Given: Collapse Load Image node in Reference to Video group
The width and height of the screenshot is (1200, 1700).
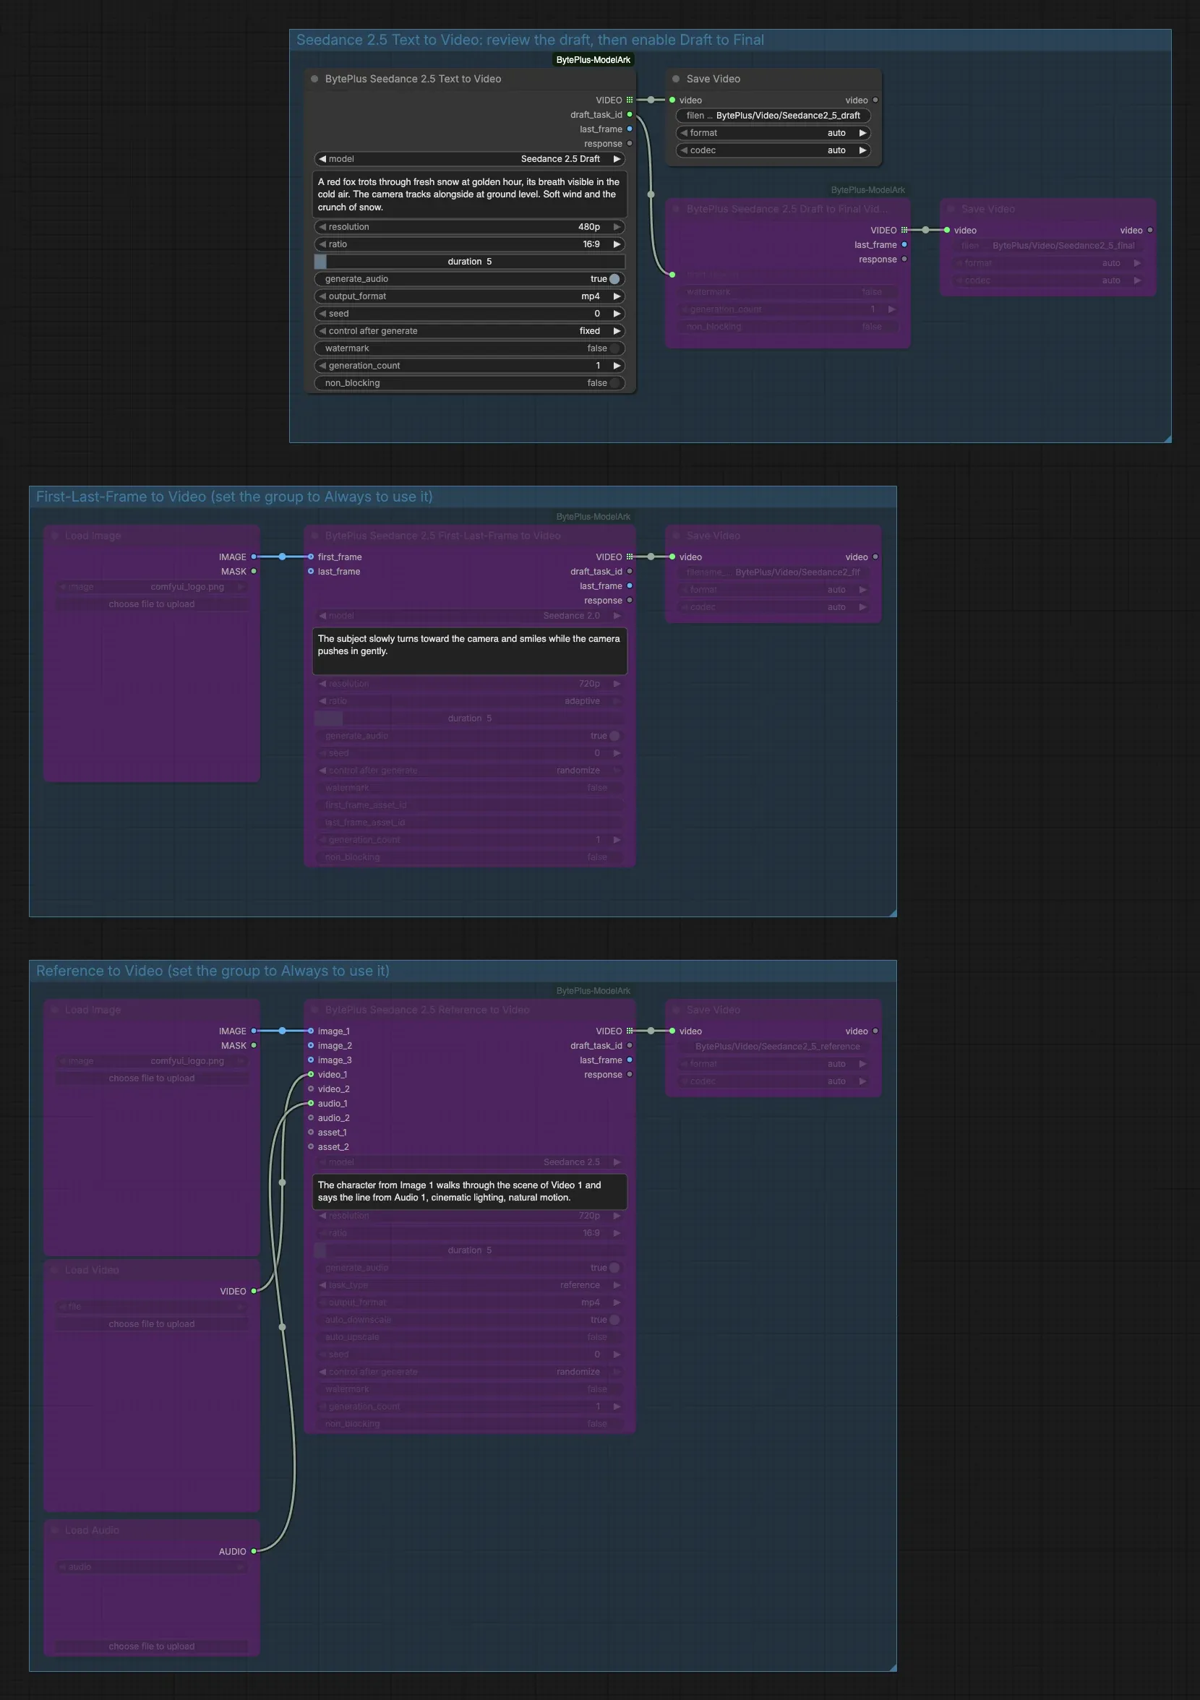Looking at the screenshot, I should (54, 1009).
